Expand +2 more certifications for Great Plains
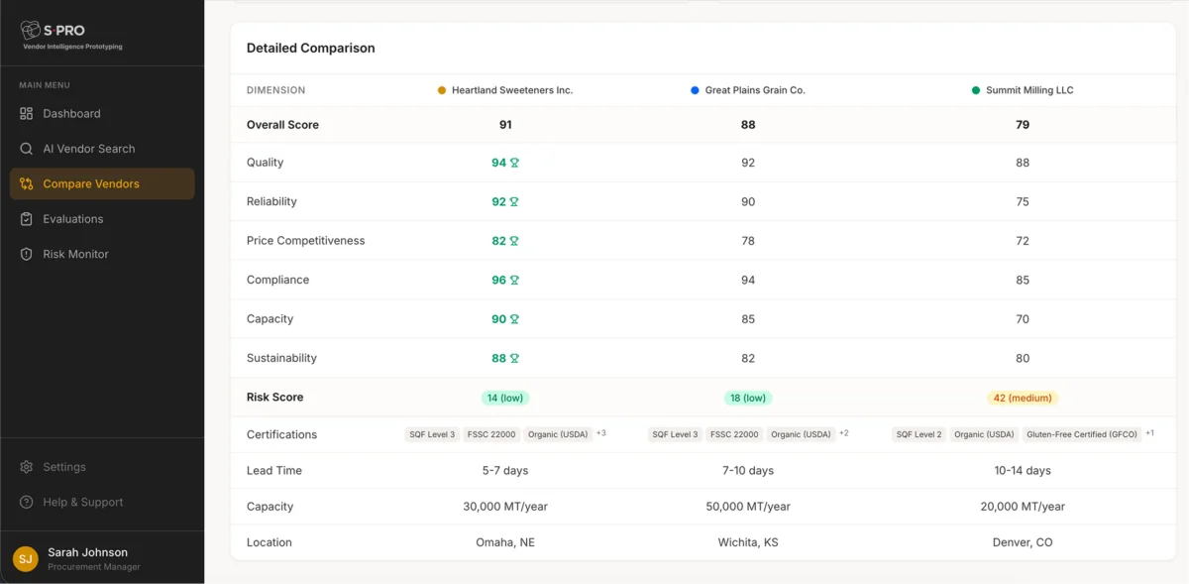The height and width of the screenshot is (584, 1189). 844,433
